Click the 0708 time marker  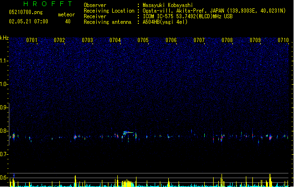pyautogui.click(x=227, y=40)
